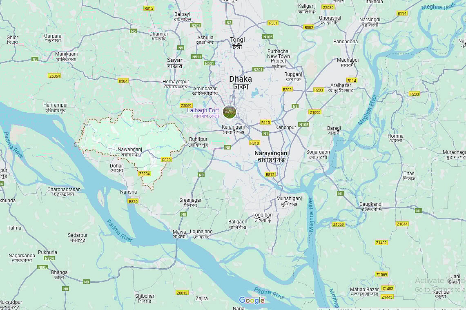Screen dimensions: 466x310
Task: Select the Z5069 road shield
Action: click(x=186, y=105)
